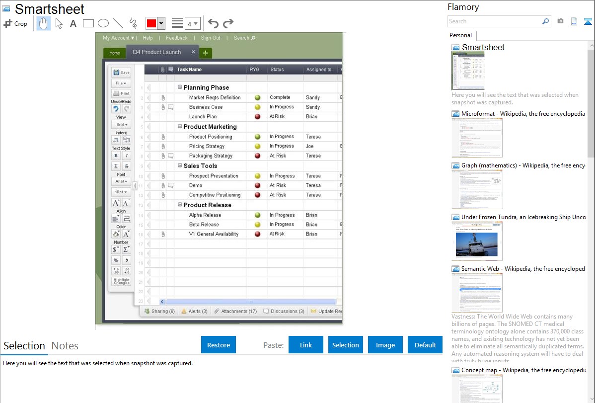Open the Attachments (17) tab
This screenshot has width=595, height=403.
pyautogui.click(x=235, y=311)
